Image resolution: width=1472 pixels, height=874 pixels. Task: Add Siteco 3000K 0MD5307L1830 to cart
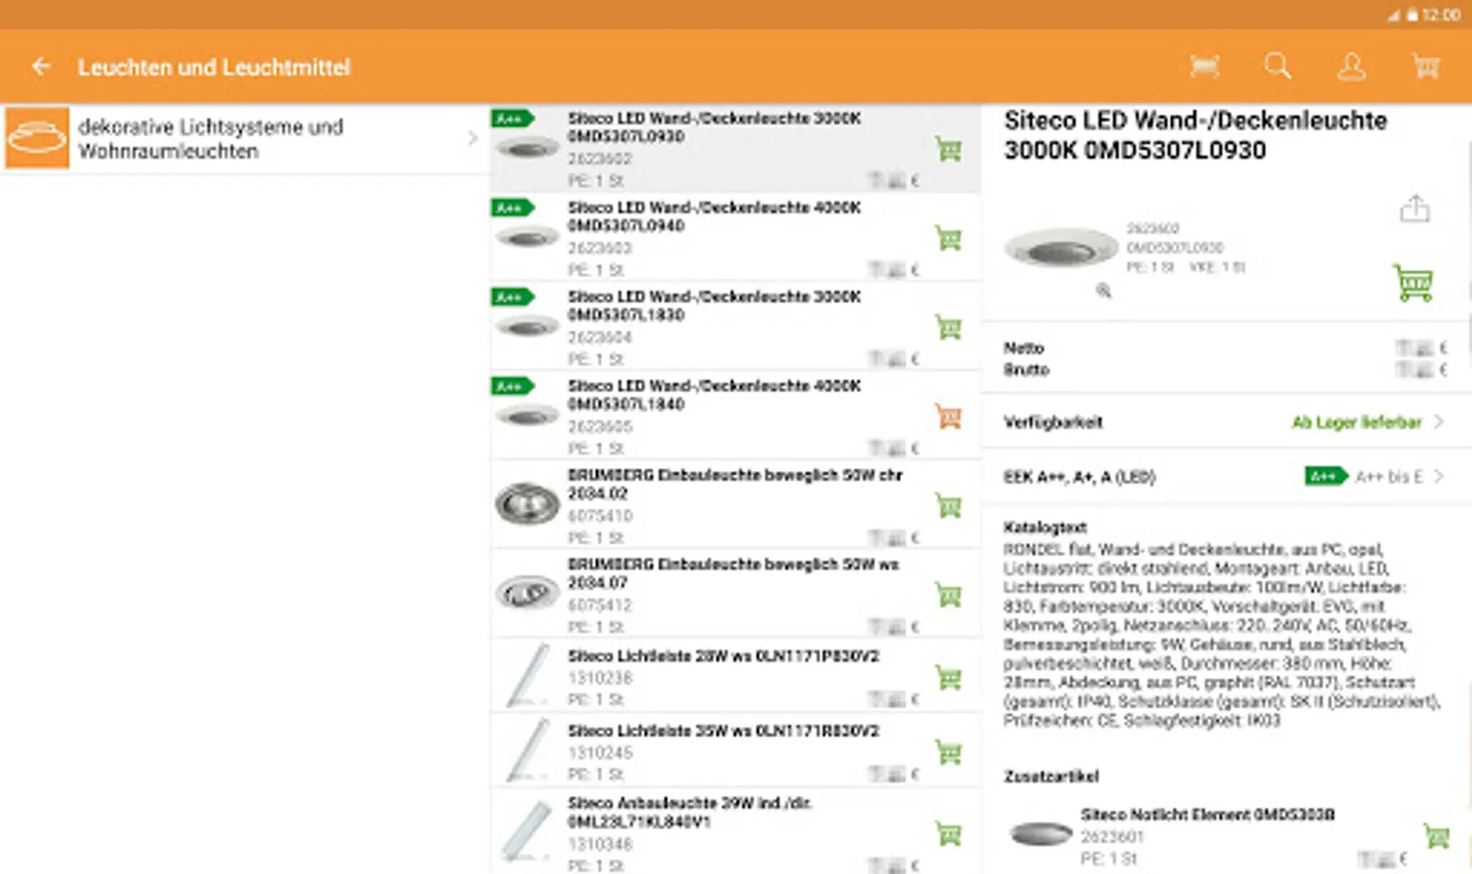(x=949, y=327)
